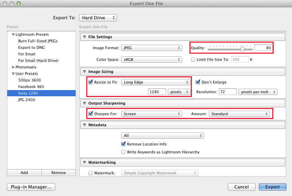Click the Add preset button

pyautogui.click(x=24, y=173)
